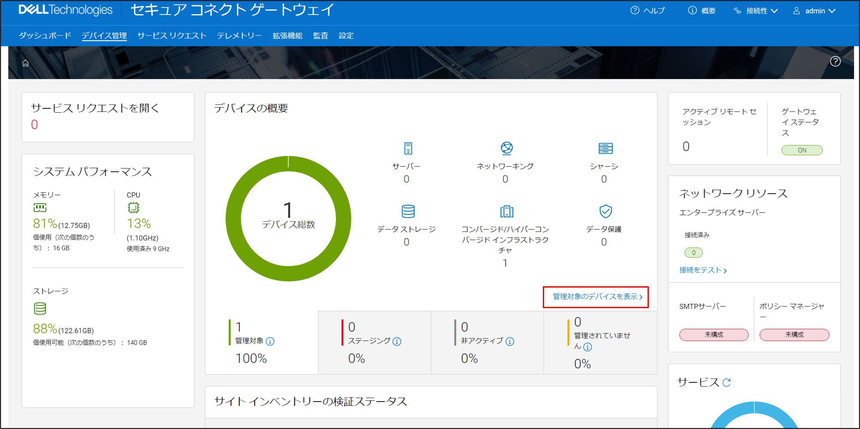
Task: Open the 監査 menu
Action: [321, 36]
